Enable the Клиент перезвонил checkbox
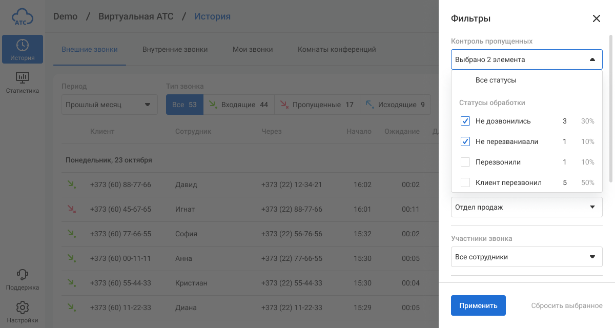 (x=465, y=182)
